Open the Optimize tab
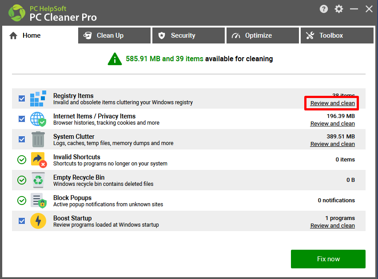This screenshot has height=279, width=378. click(x=263, y=35)
